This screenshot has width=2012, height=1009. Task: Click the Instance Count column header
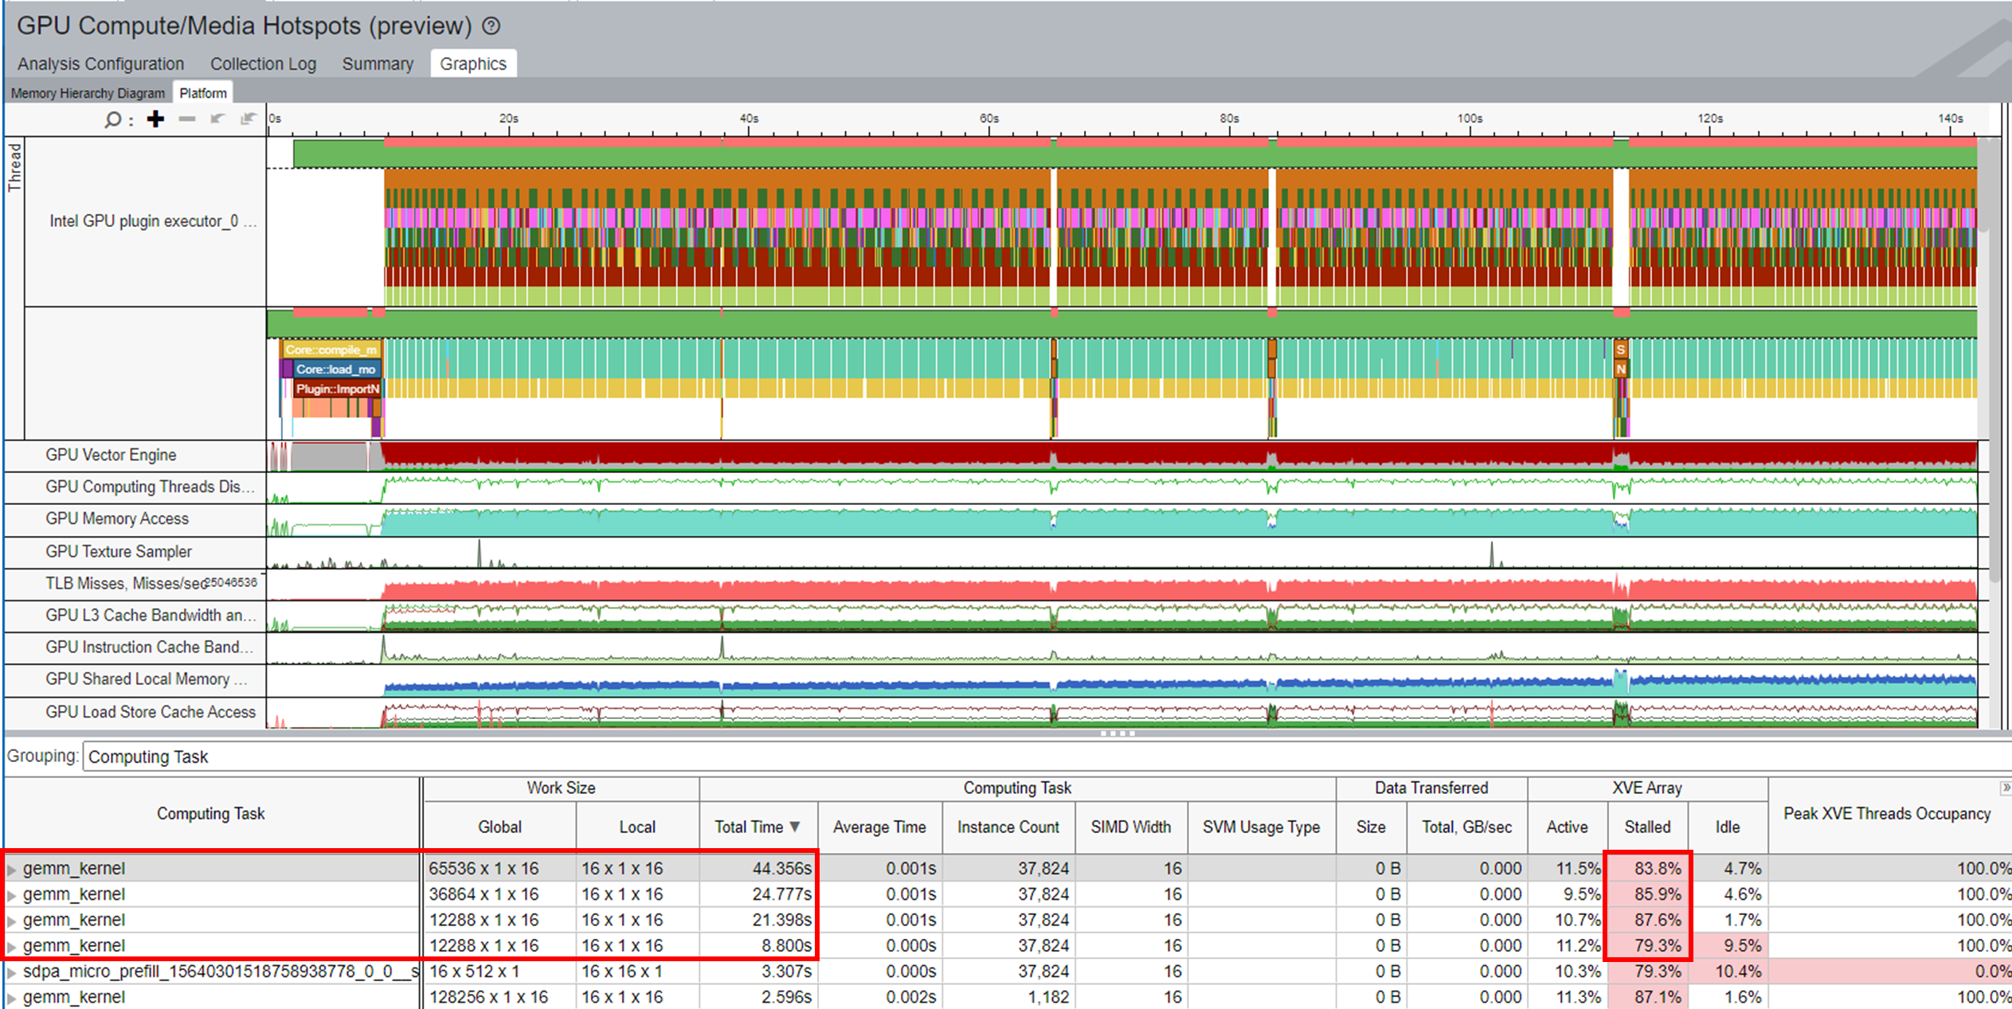(x=1008, y=827)
